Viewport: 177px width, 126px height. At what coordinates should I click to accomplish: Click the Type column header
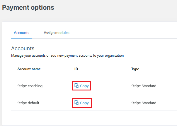pos(135,69)
